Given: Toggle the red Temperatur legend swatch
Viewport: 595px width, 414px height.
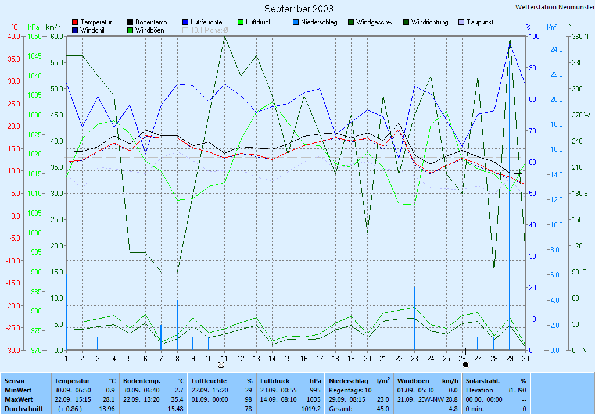Looking at the screenshot, I should click(75, 23).
